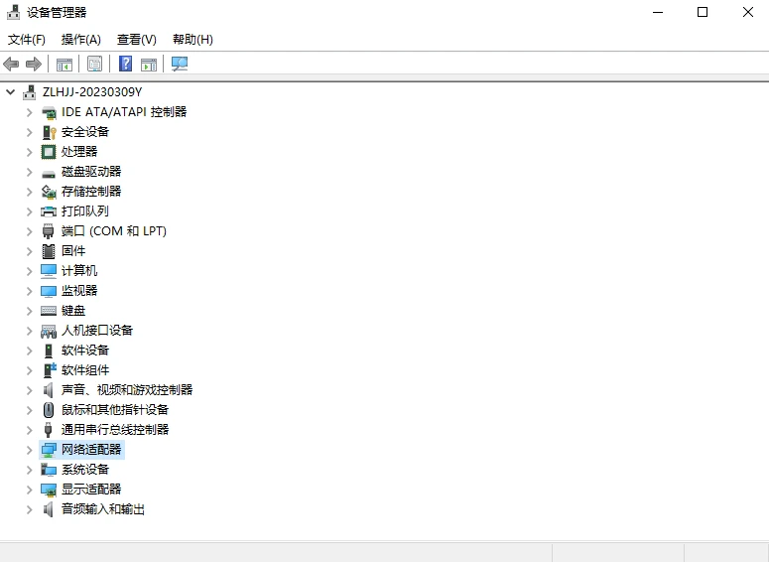Click the 磁盘驱动器 drive icon
The width and height of the screenshot is (769, 562).
(x=49, y=173)
